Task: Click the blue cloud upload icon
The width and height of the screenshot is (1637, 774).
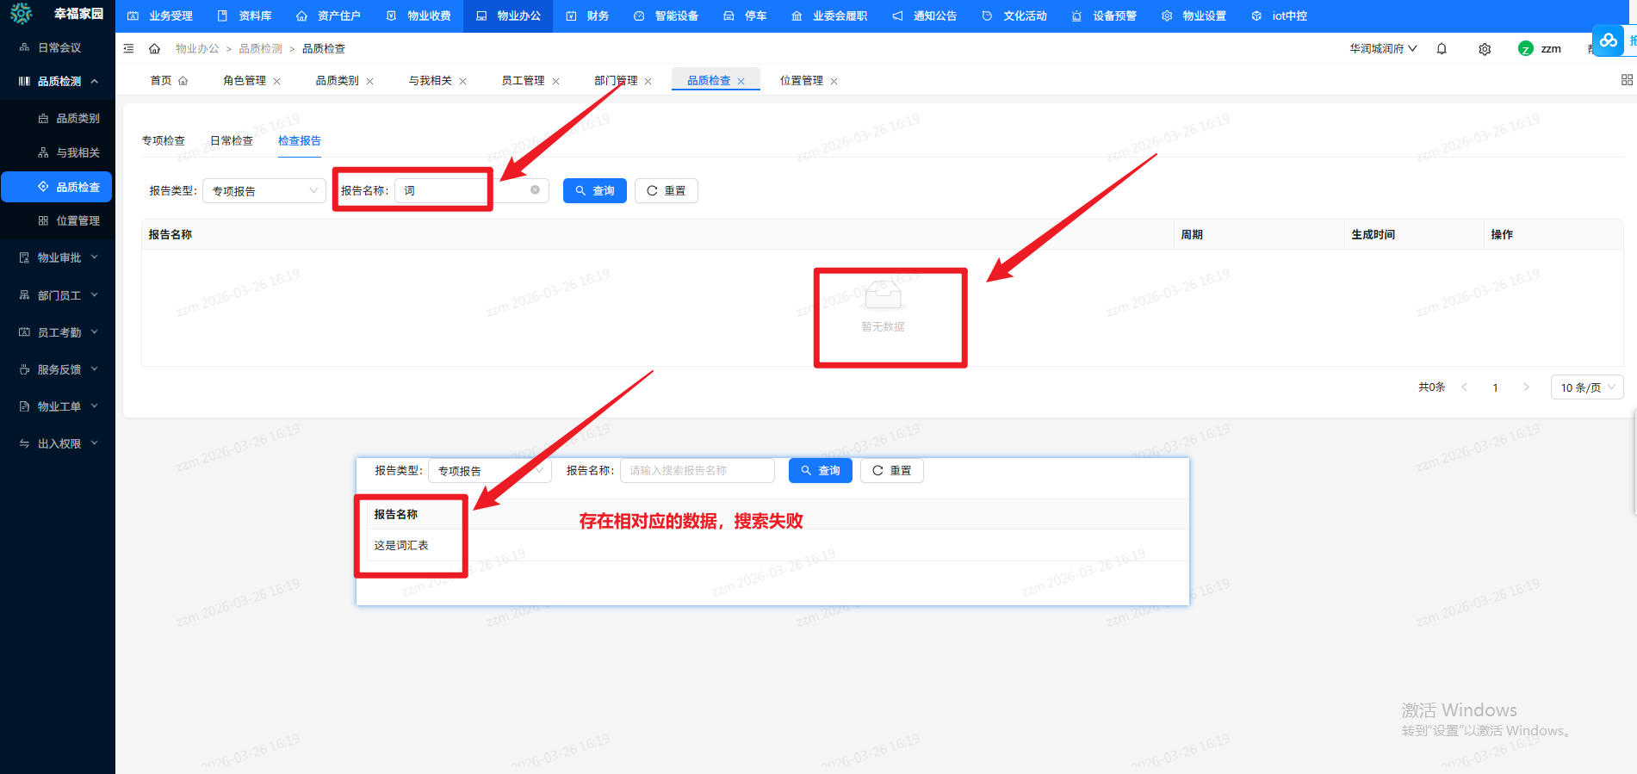Action: [1608, 40]
